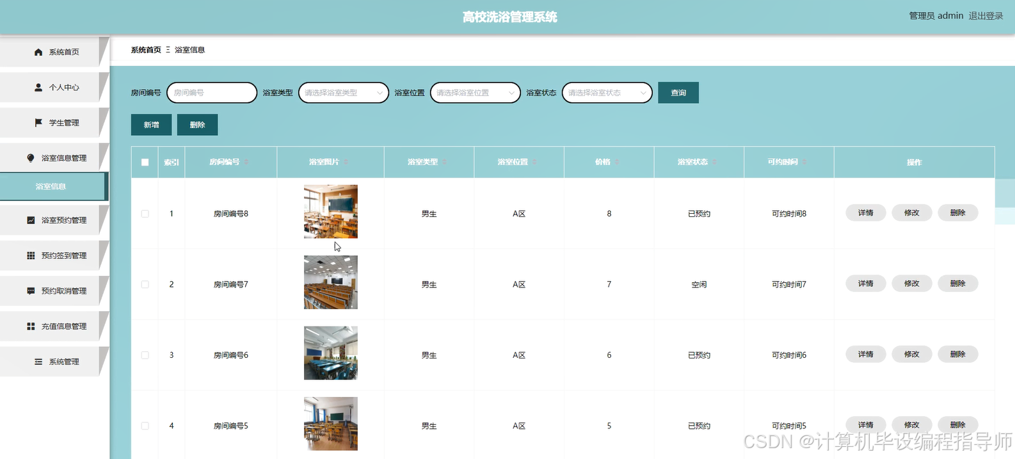Focus the 房间编号 search input

212,93
